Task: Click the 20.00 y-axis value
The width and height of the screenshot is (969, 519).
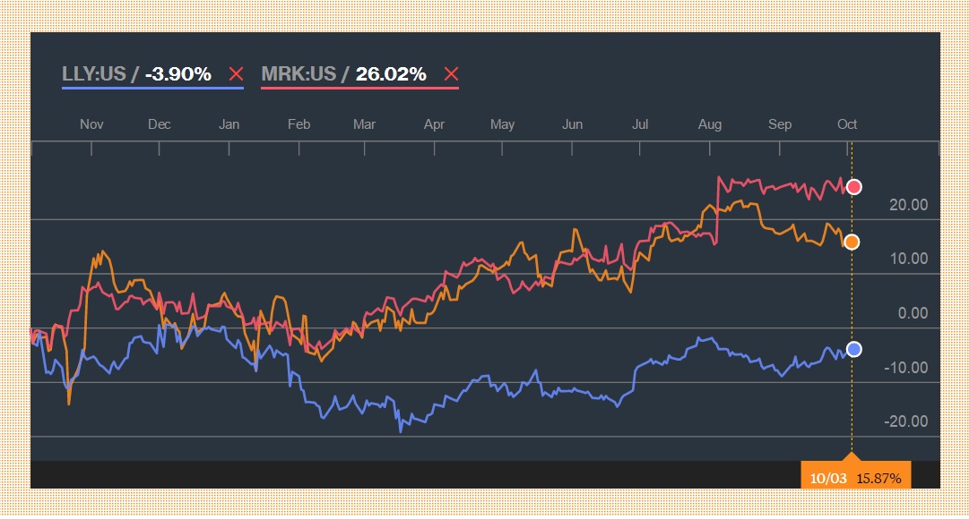Action: (x=908, y=205)
